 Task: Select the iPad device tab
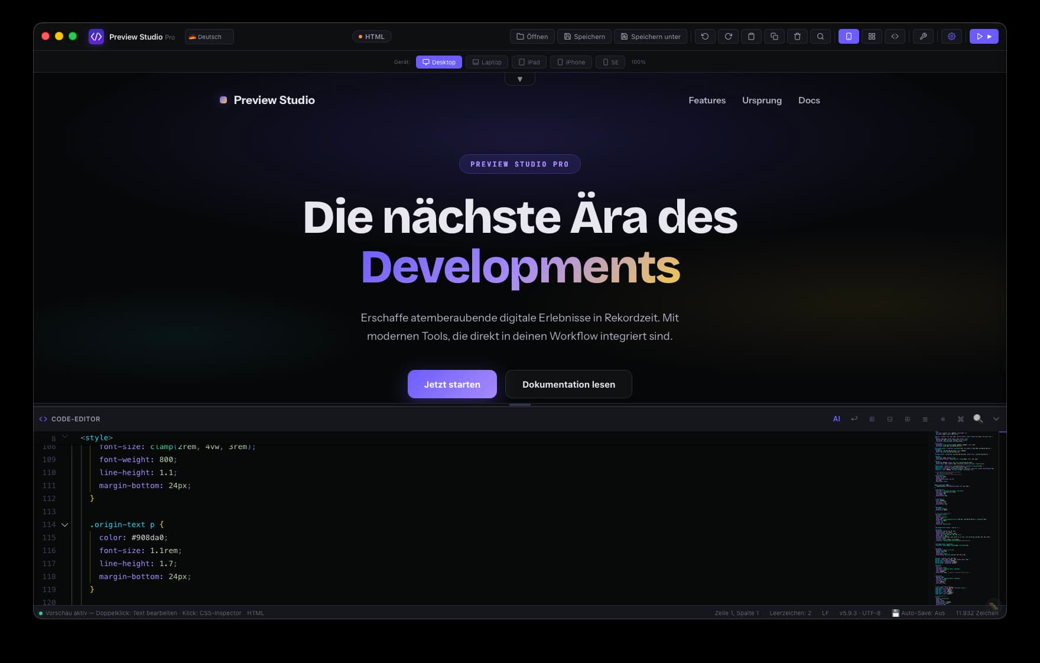pyautogui.click(x=529, y=62)
